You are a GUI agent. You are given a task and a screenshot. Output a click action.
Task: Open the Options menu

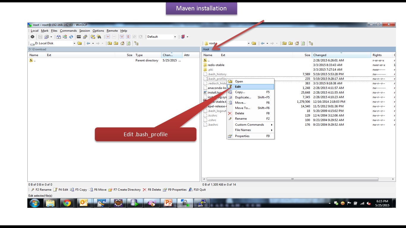[98, 31]
